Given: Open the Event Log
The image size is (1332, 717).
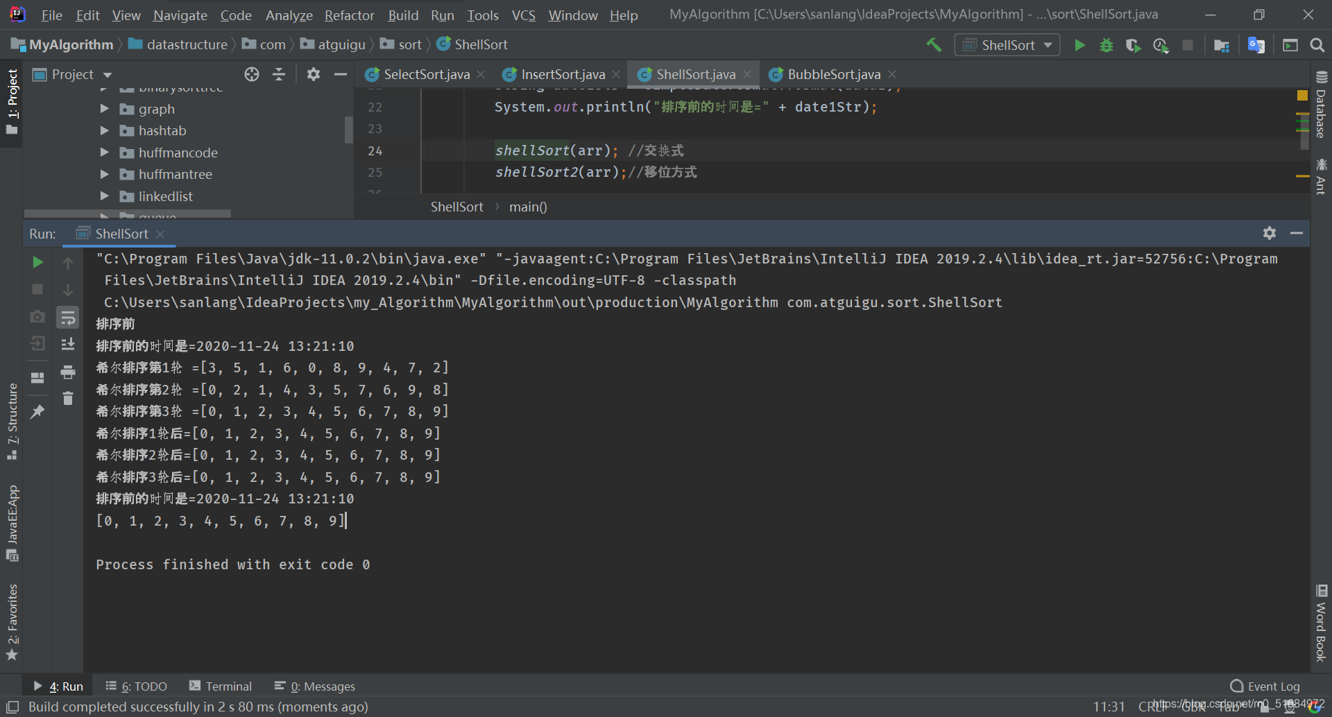Looking at the screenshot, I should tap(1265, 686).
